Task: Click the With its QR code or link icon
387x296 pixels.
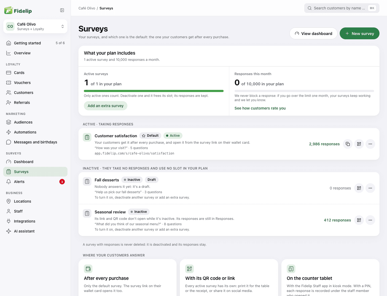Action: (x=189, y=269)
